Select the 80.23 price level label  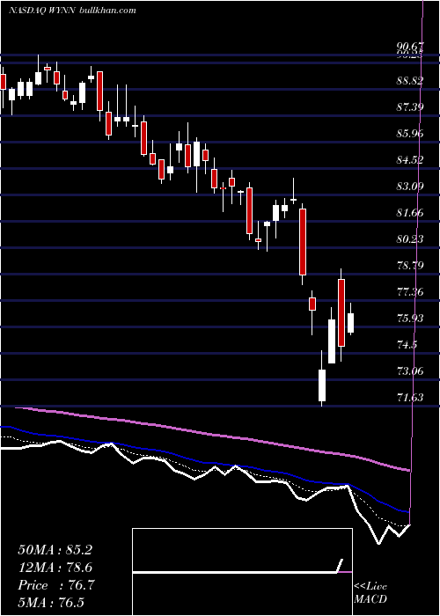(x=410, y=239)
